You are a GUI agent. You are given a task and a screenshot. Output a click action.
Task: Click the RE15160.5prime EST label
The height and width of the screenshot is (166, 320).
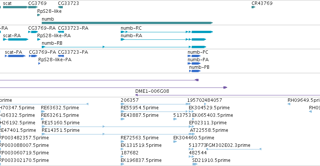click(61, 123)
